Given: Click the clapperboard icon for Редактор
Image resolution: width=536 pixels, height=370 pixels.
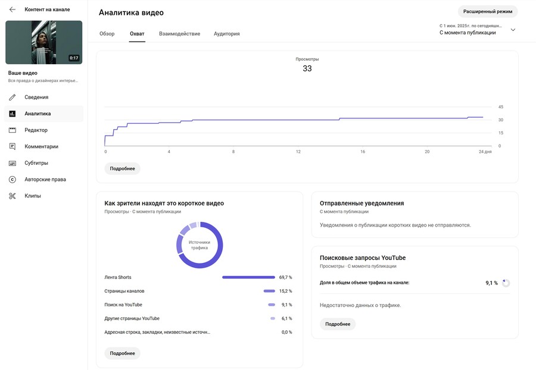Looking at the screenshot, I should (13, 130).
